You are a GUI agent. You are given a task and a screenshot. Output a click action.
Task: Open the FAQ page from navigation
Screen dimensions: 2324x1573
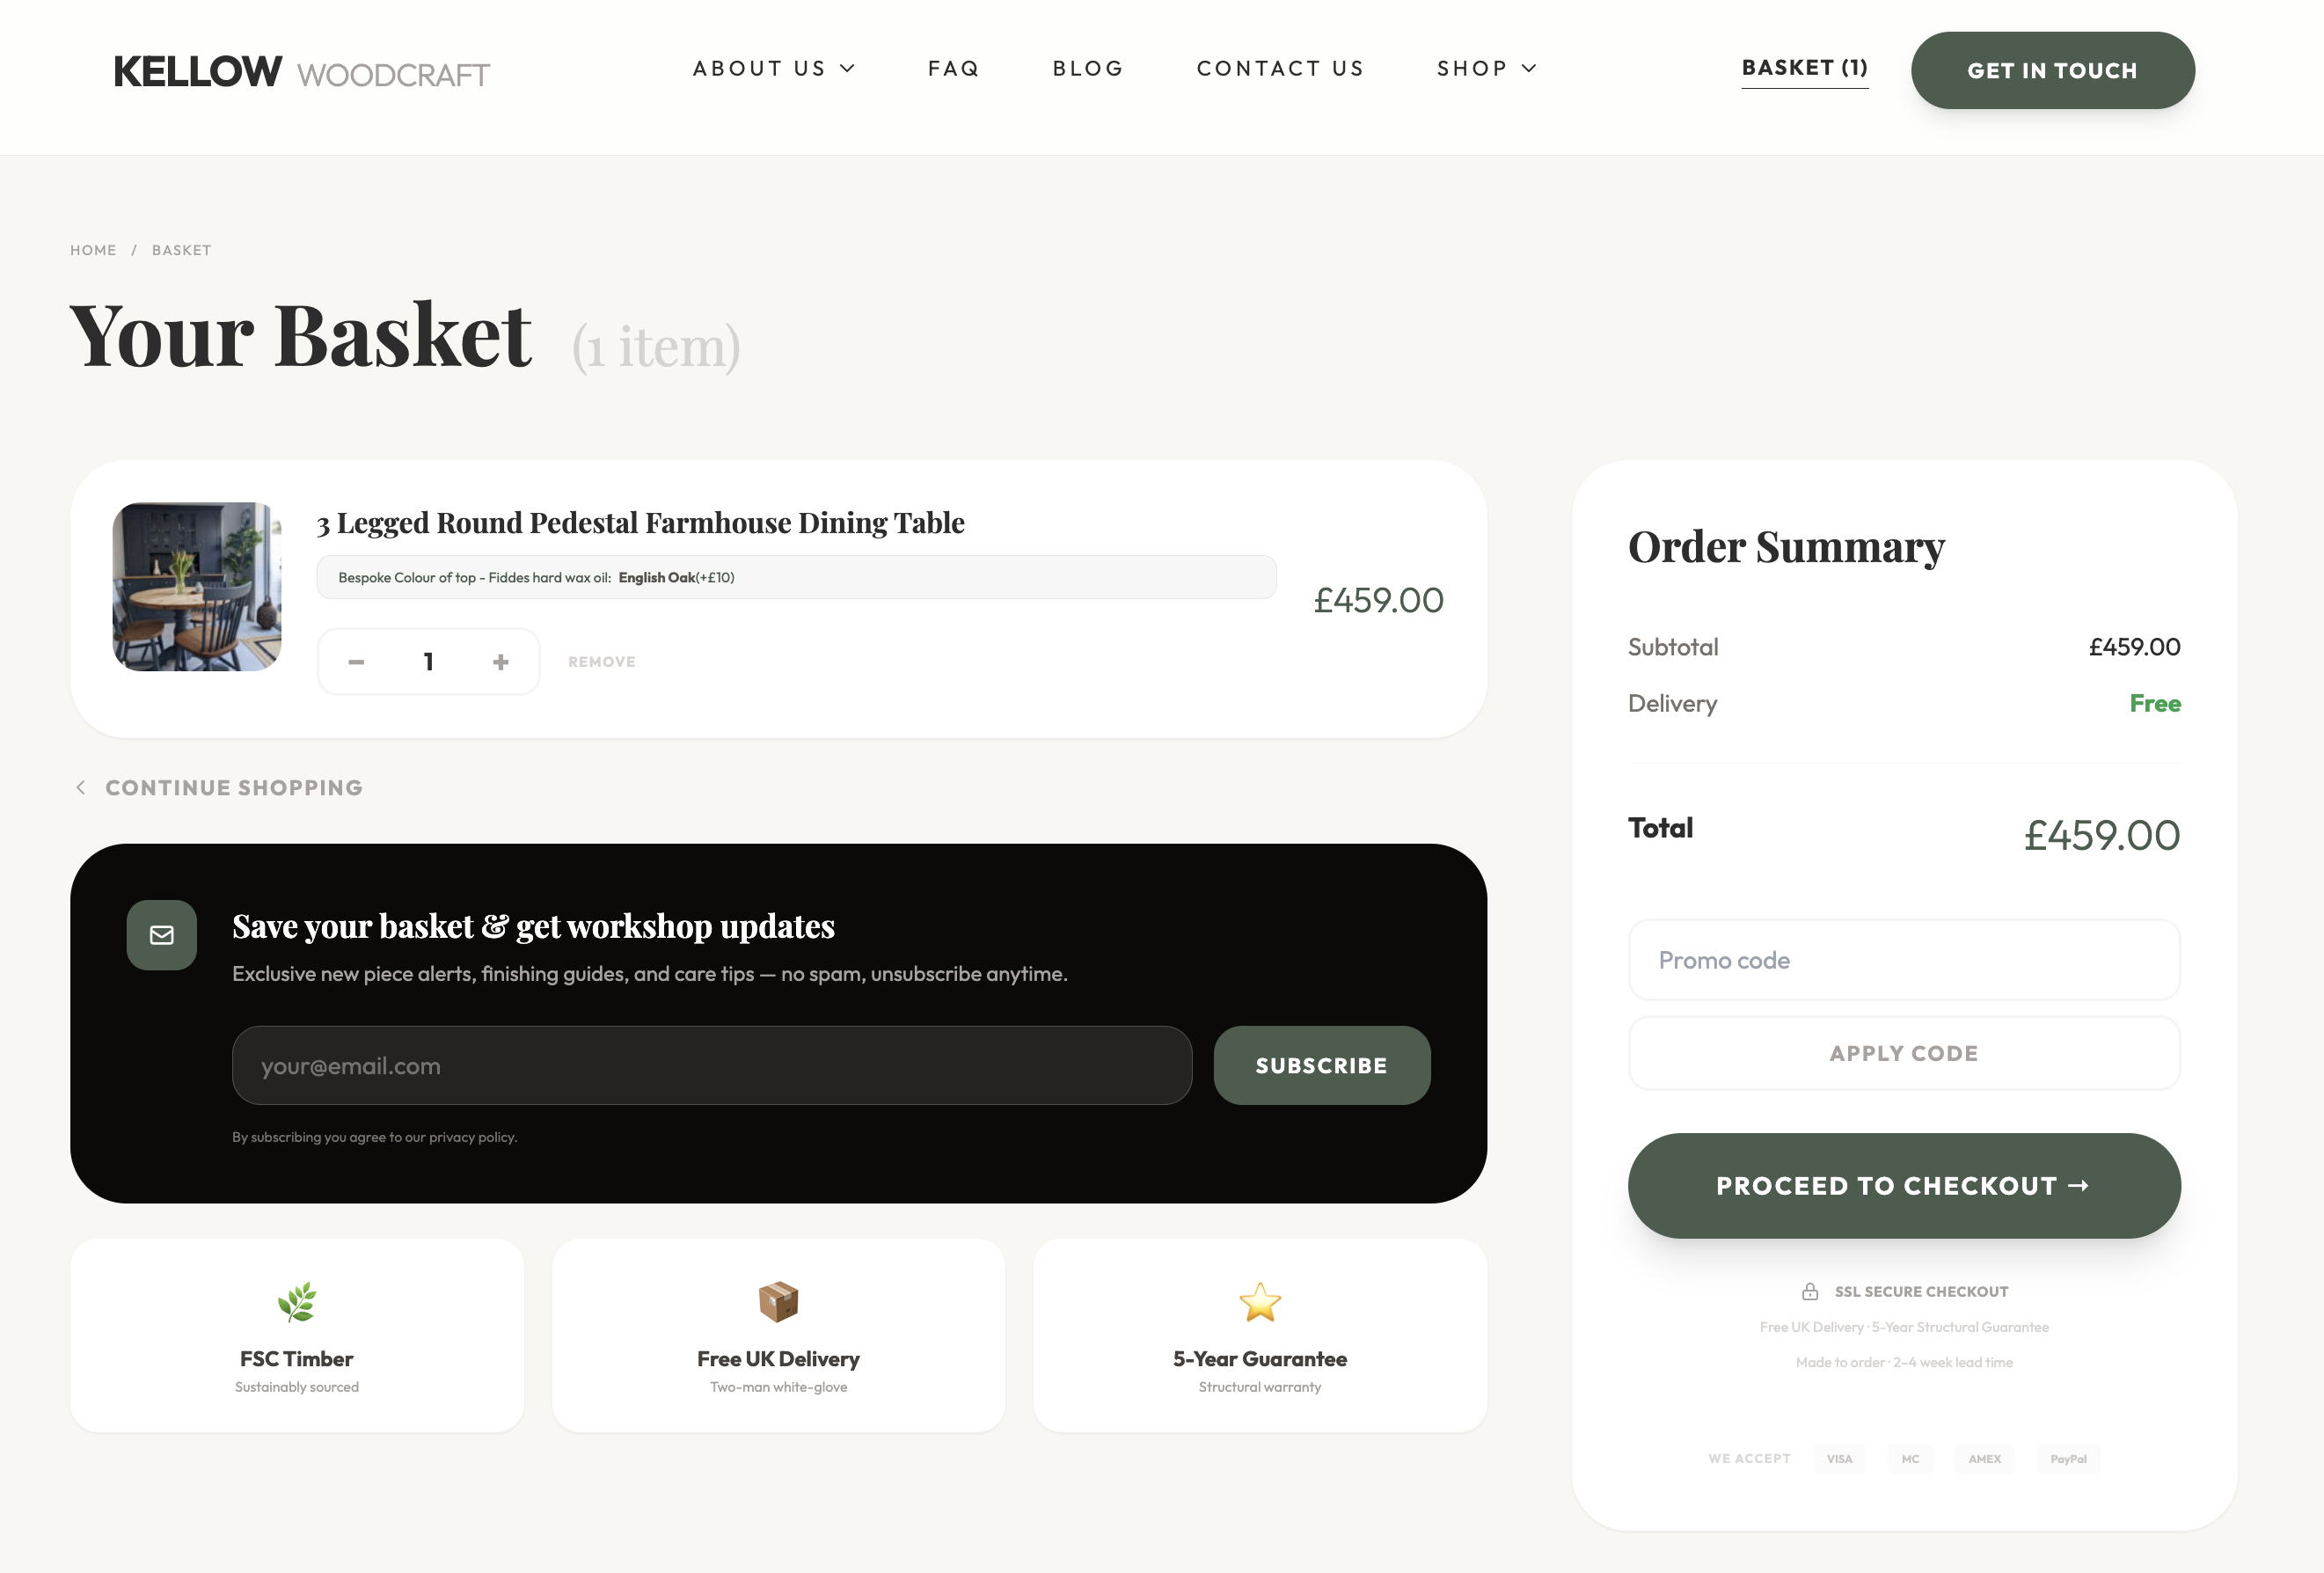(x=953, y=68)
